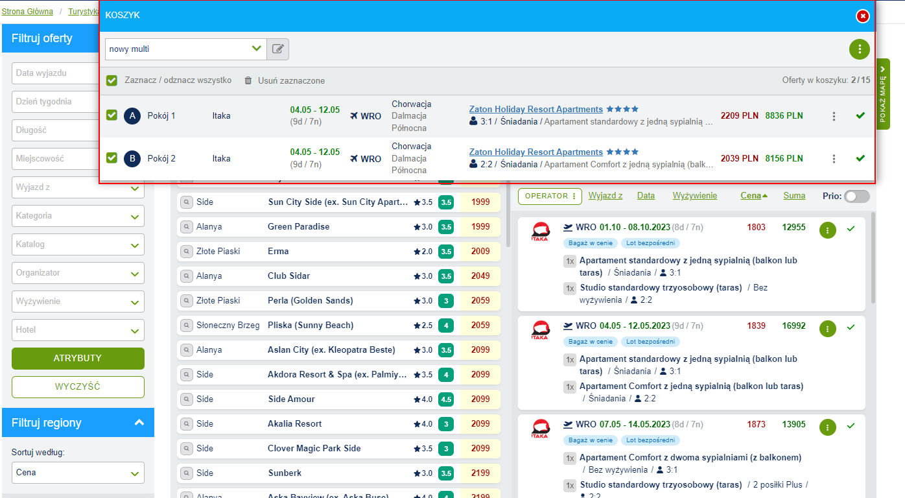Viewport: 905px width, 498px height.
Task: Collapse the Filtruj regiony panel
Action: tap(139, 423)
